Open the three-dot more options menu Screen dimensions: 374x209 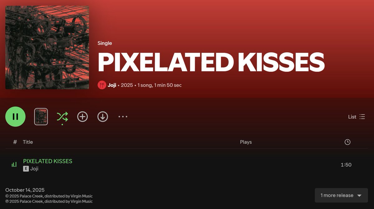pos(123,117)
